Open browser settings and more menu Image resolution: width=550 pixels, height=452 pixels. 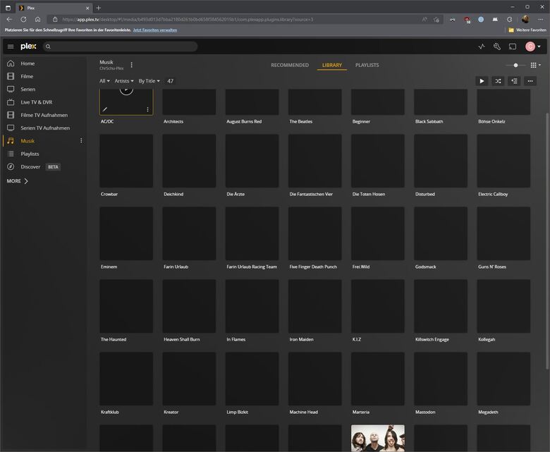click(x=542, y=20)
